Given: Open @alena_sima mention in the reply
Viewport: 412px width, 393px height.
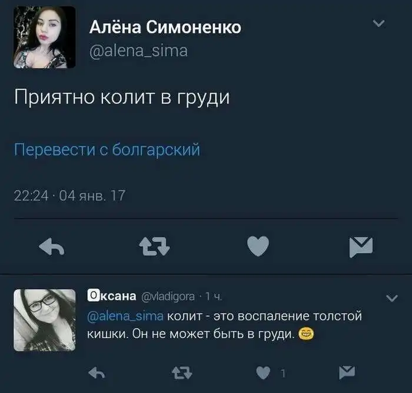Looking at the screenshot, I should pos(125,316).
